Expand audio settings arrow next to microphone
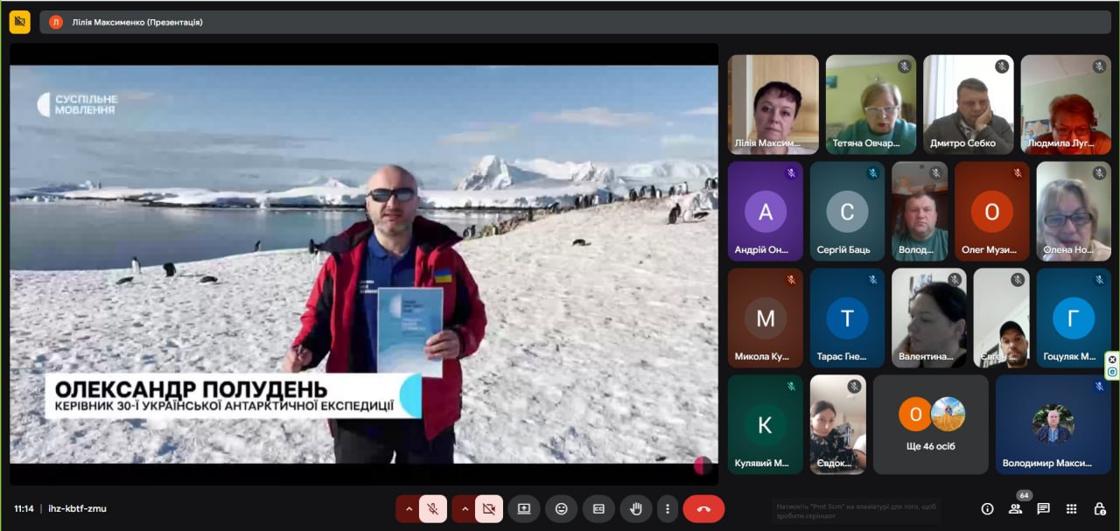 click(408, 508)
